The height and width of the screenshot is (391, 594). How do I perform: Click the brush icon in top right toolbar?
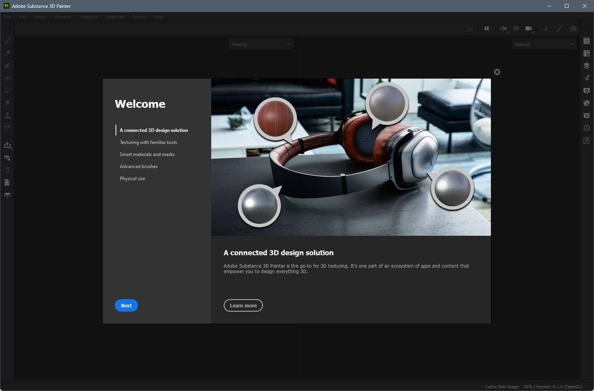pyautogui.click(x=559, y=28)
